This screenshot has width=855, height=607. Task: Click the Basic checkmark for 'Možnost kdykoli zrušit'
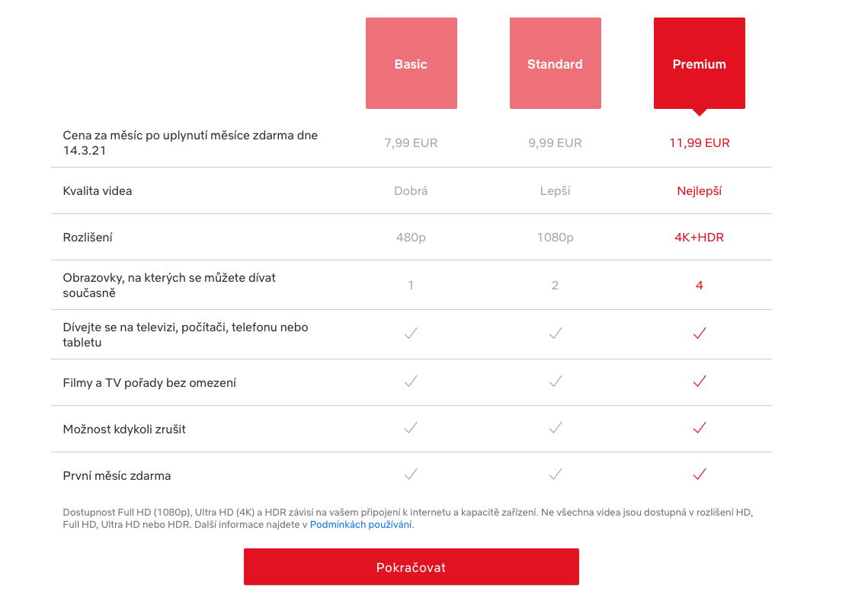(411, 428)
